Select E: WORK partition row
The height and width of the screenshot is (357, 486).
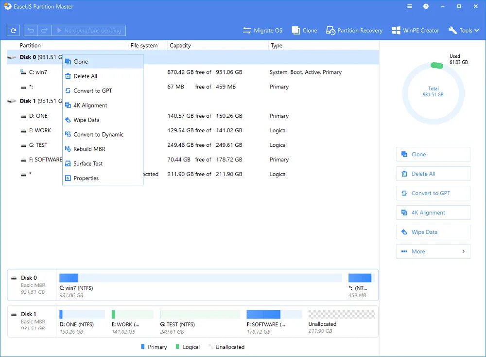(193, 130)
